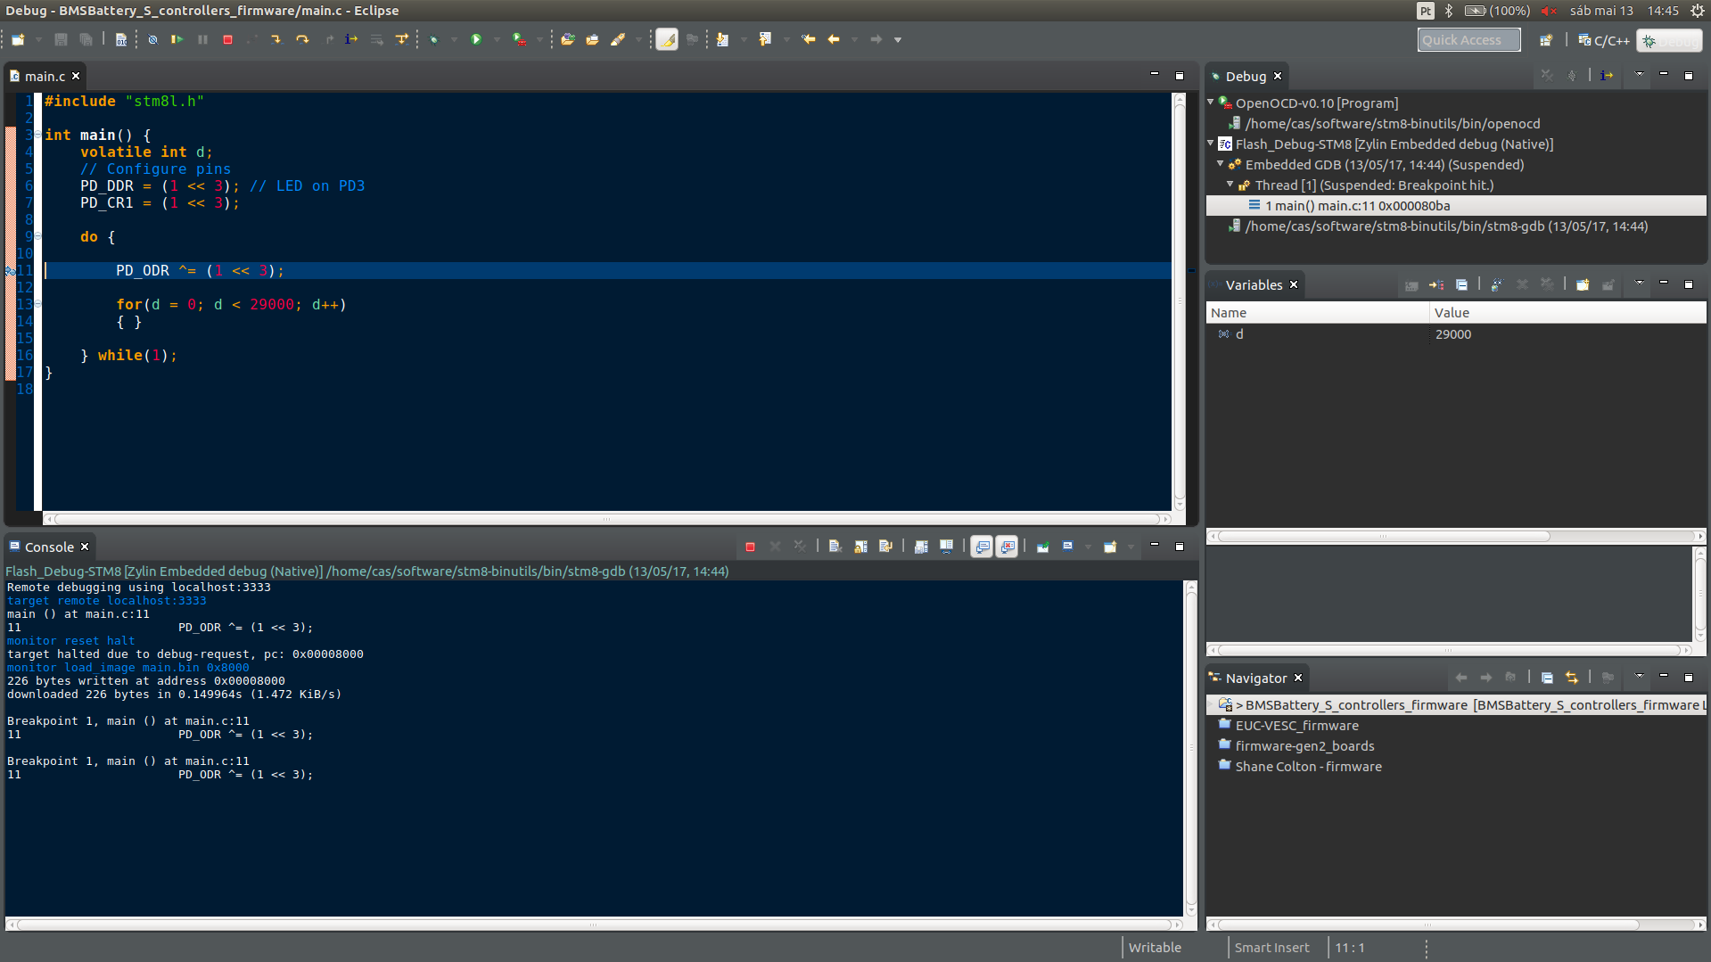Click the Last Edit Location arrow
The image size is (1711, 962).
[809, 39]
